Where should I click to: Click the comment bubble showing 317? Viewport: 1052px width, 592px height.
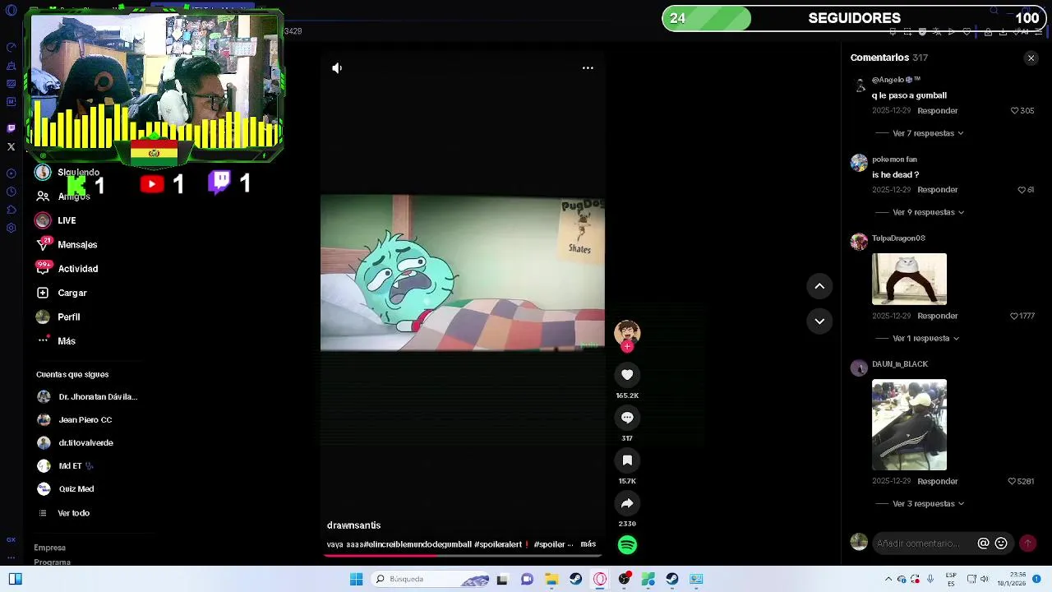(627, 418)
